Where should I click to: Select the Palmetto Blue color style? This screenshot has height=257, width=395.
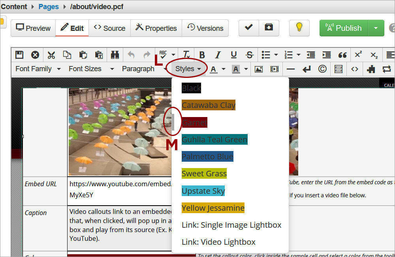(207, 157)
